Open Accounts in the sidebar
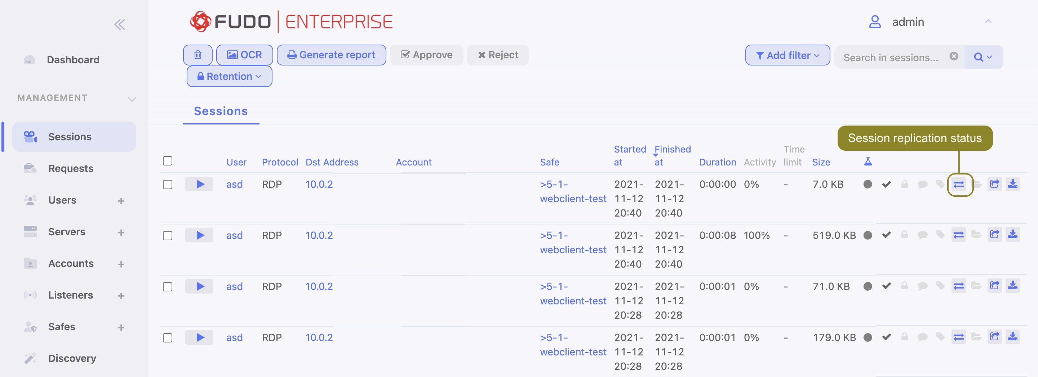Viewport: 1038px width, 377px height. point(71,264)
